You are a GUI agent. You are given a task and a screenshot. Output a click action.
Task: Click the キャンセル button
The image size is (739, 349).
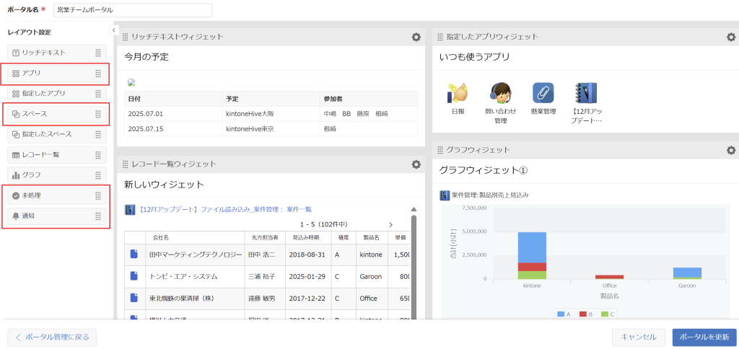coord(638,337)
